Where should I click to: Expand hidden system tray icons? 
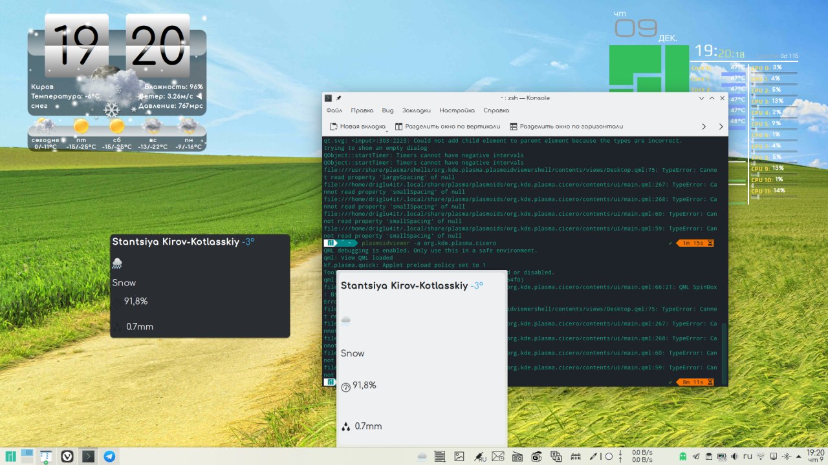[x=800, y=457]
